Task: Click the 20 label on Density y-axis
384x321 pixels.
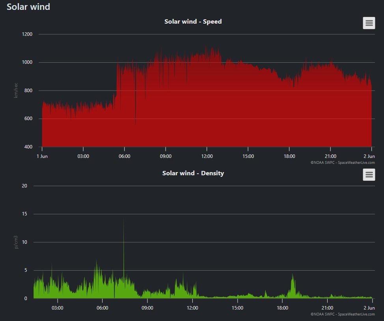Action: tap(24, 186)
